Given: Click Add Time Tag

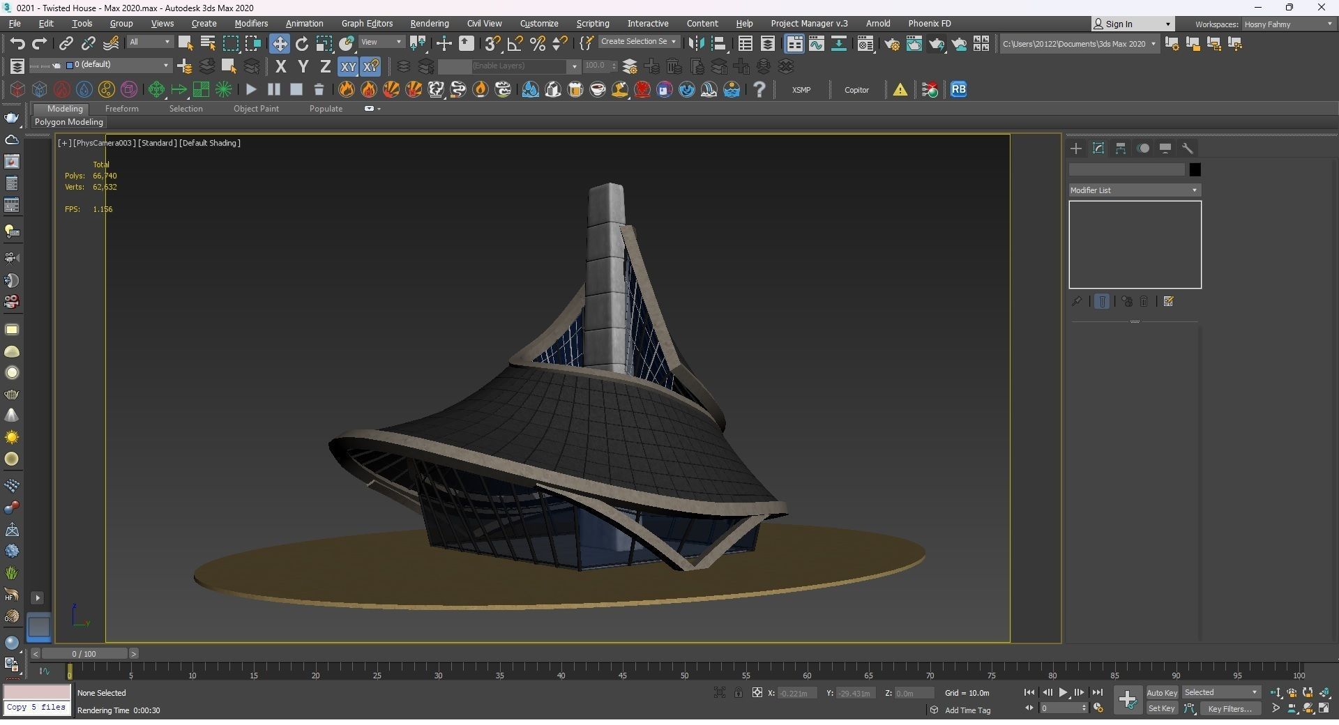Looking at the screenshot, I should 967,710.
